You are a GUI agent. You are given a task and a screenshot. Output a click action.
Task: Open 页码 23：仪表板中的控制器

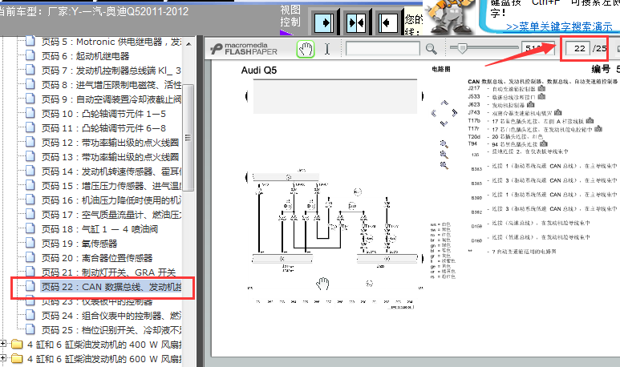coord(97,301)
